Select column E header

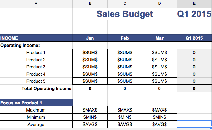click(194, 4)
